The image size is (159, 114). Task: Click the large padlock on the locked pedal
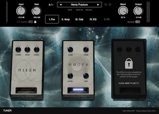(x=129, y=64)
